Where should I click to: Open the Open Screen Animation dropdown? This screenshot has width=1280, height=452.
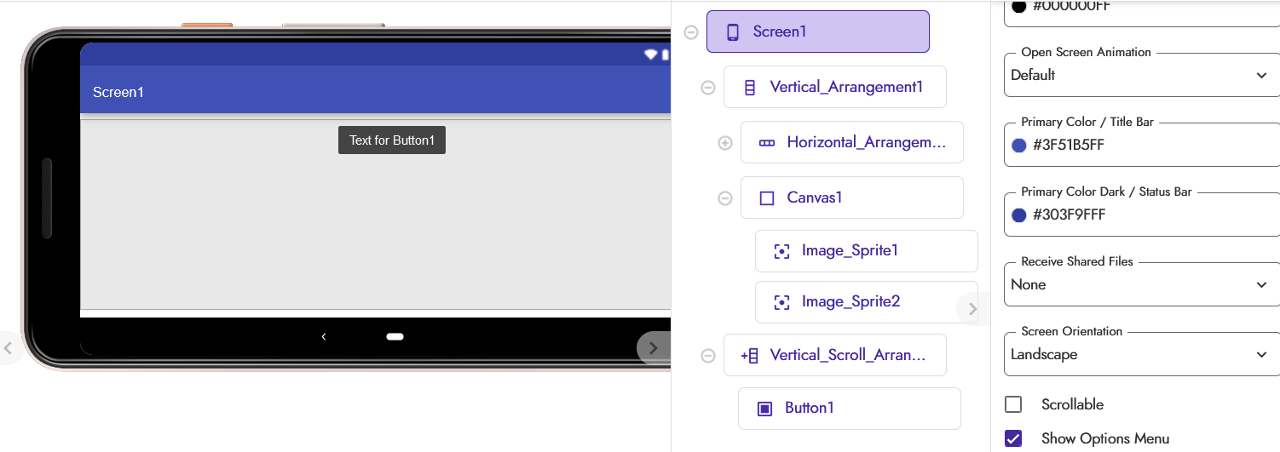pyautogui.click(x=1142, y=76)
